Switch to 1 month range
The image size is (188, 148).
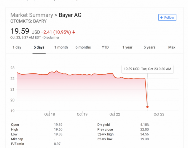[61, 47]
